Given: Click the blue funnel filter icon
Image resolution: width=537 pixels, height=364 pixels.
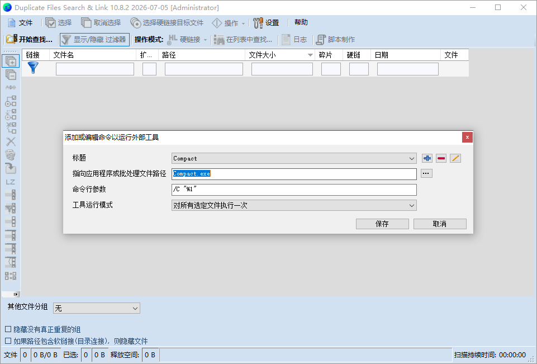Looking at the screenshot, I should pos(33,68).
